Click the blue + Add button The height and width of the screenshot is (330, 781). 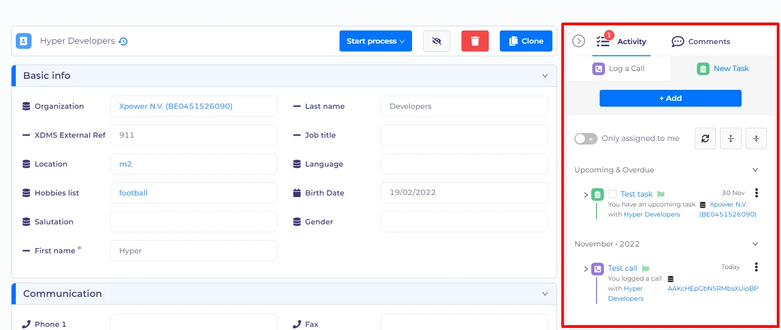[671, 98]
